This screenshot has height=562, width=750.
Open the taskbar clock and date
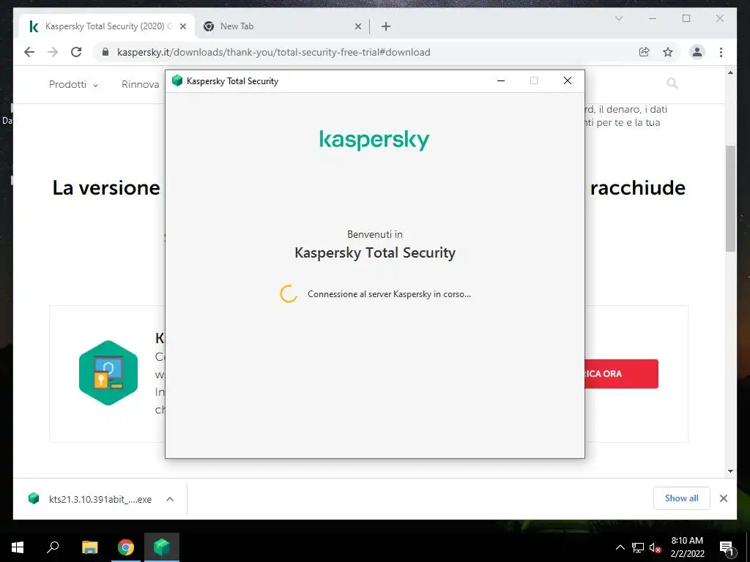[687, 547]
